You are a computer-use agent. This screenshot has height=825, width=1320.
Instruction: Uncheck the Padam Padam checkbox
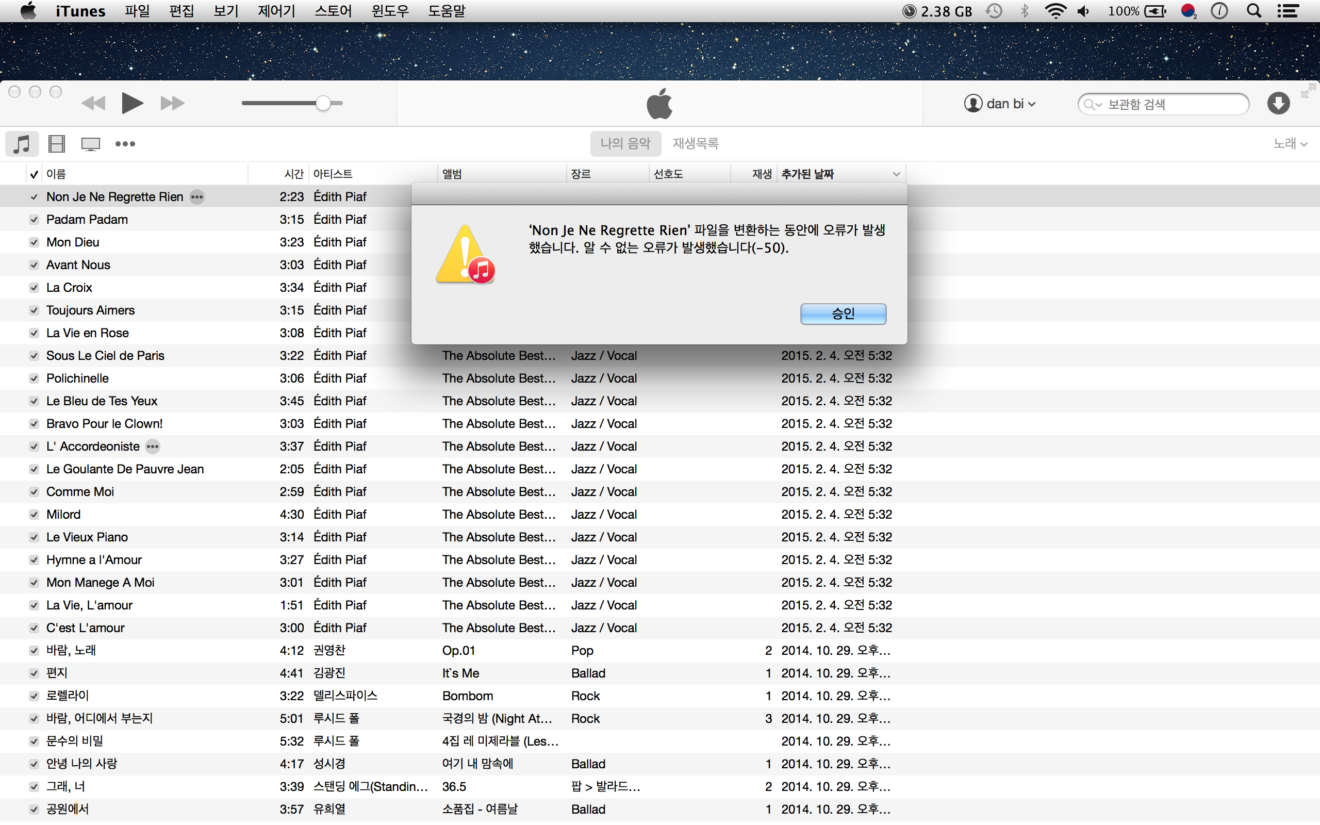(34, 220)
